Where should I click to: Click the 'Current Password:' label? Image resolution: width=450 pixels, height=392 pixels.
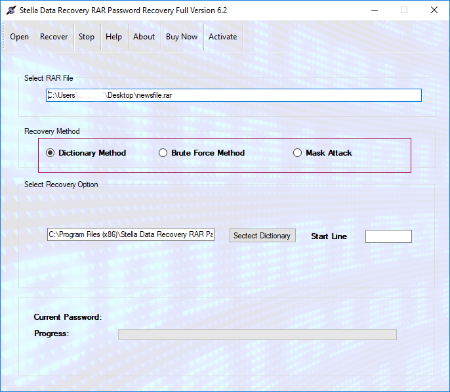tap(68, 317)
